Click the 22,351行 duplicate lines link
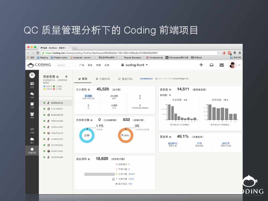The image size is (268, 201). coord(172,143)
